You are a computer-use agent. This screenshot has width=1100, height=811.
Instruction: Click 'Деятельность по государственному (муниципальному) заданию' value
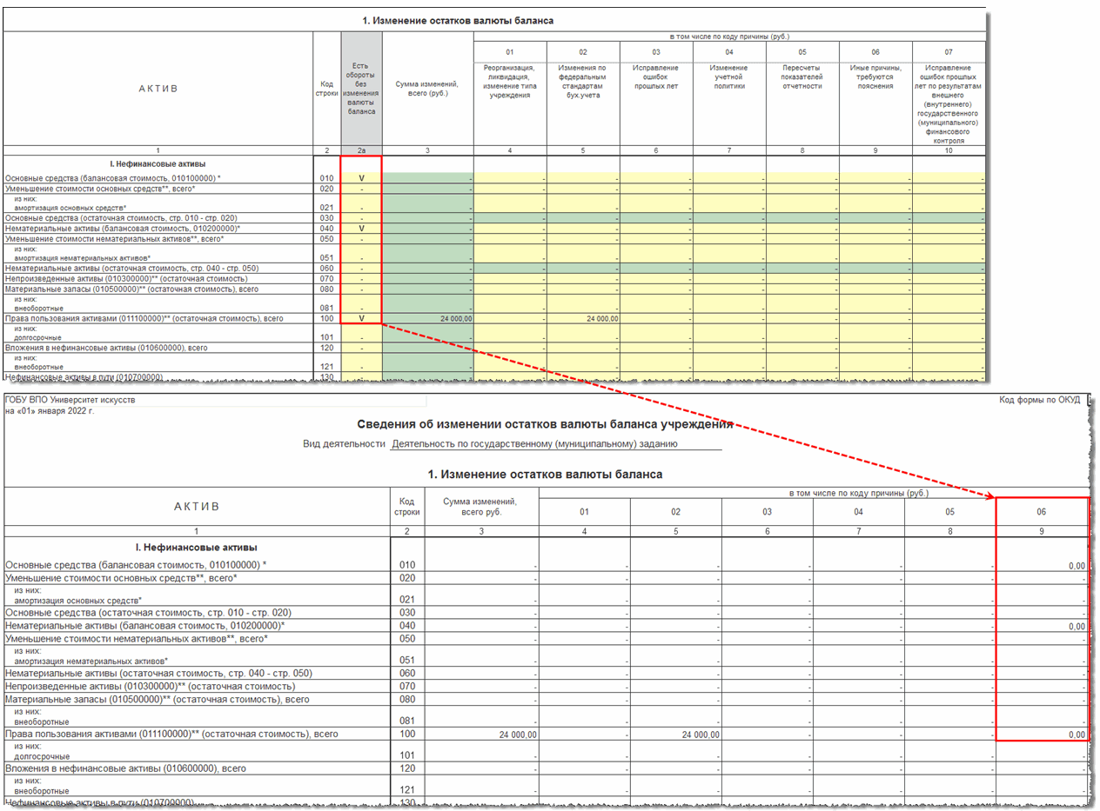534,443
